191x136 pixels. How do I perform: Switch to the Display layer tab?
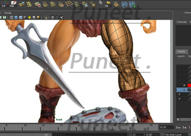182,51
